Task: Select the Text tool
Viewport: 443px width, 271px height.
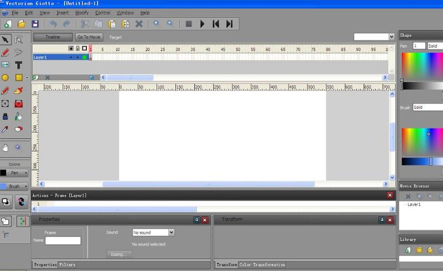Action: point(18,65)
